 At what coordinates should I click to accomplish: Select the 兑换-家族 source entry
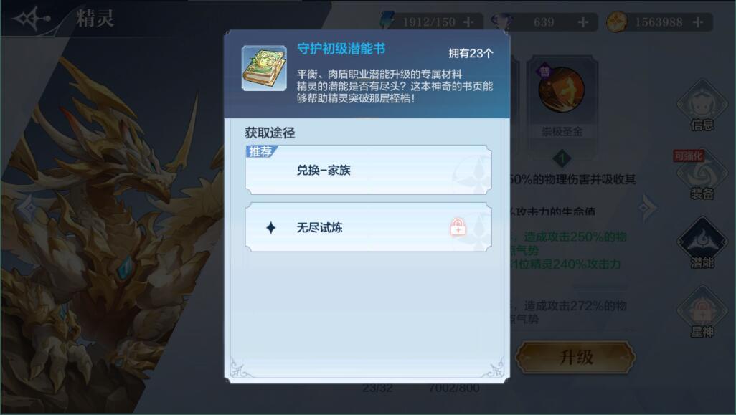369,170
